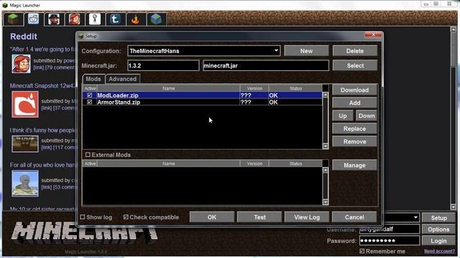Click the Username field
Screen dimensions: 460x258
pos(390,229)
